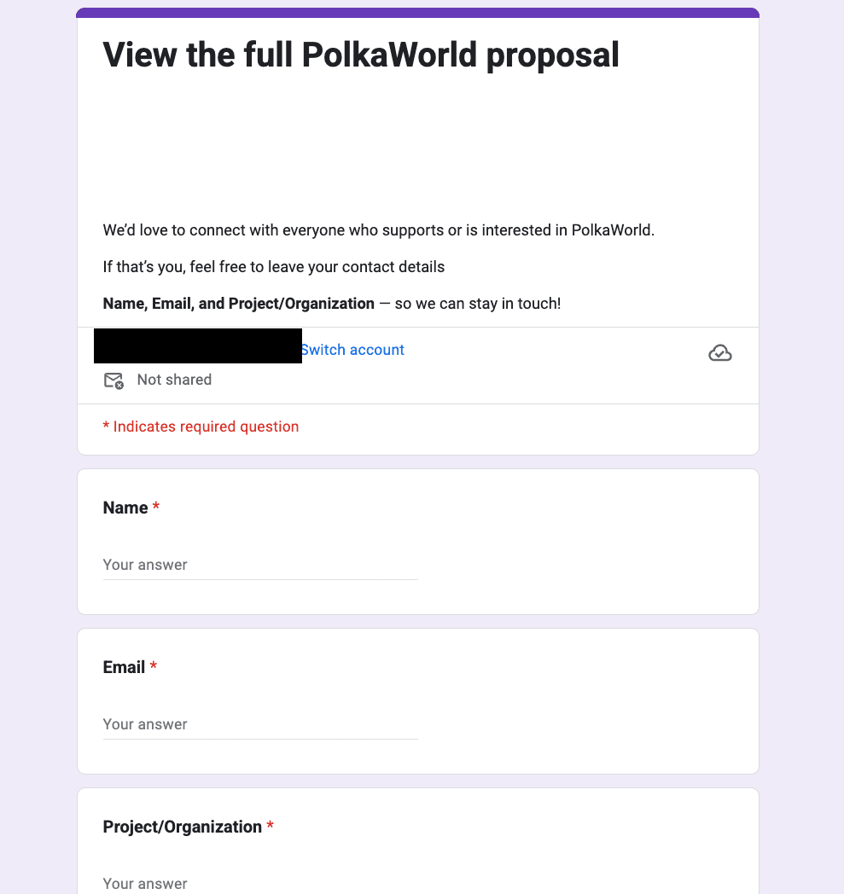This screenshot has height=894, width=844.
Task: Focus the Name answer field
Action: [x=260, y=565]
